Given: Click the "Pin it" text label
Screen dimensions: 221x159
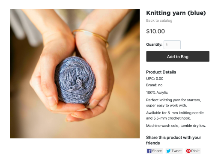Looking at the screenshot, I should [195, 151].
